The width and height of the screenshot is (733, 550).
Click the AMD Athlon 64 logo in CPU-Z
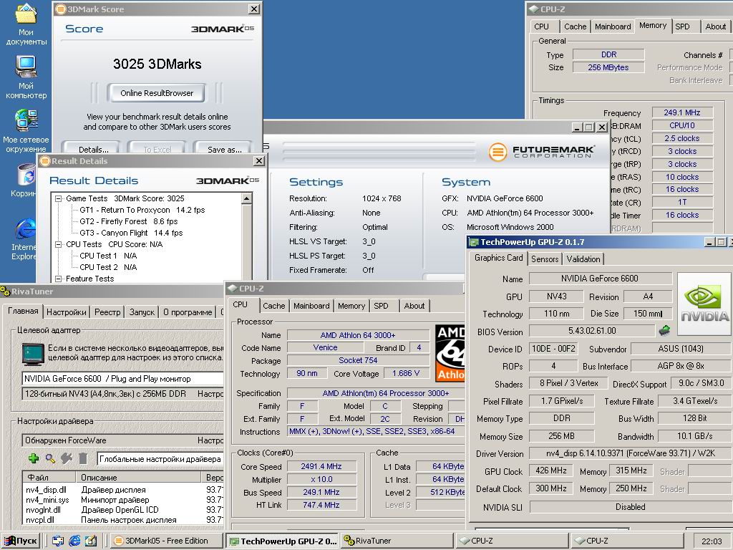click(450, 352)
